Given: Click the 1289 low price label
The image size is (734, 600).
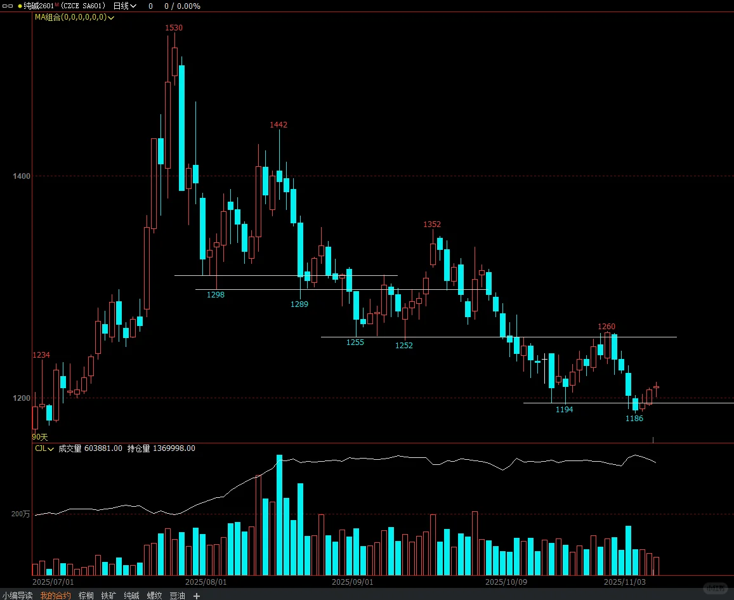Looking at the screenshot, I should tap(299, 304).
